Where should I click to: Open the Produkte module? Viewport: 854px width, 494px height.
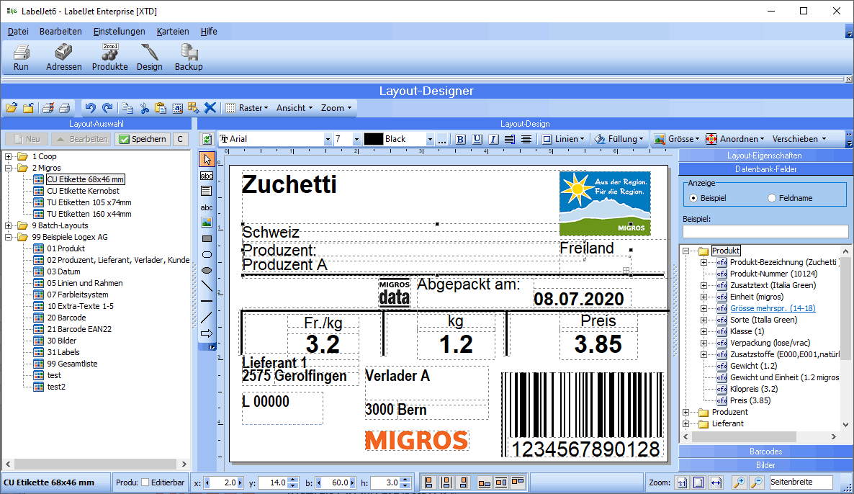[x=110, y=57]
